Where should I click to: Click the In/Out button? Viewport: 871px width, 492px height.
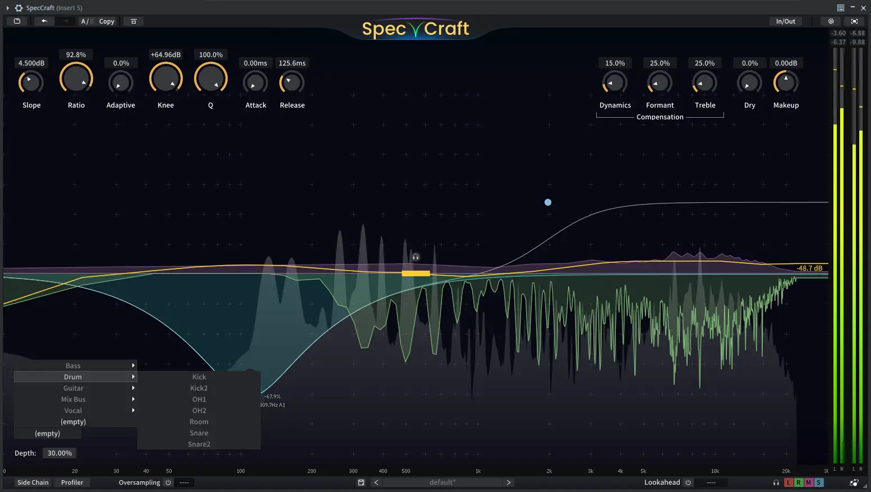[x=785, y=21]
